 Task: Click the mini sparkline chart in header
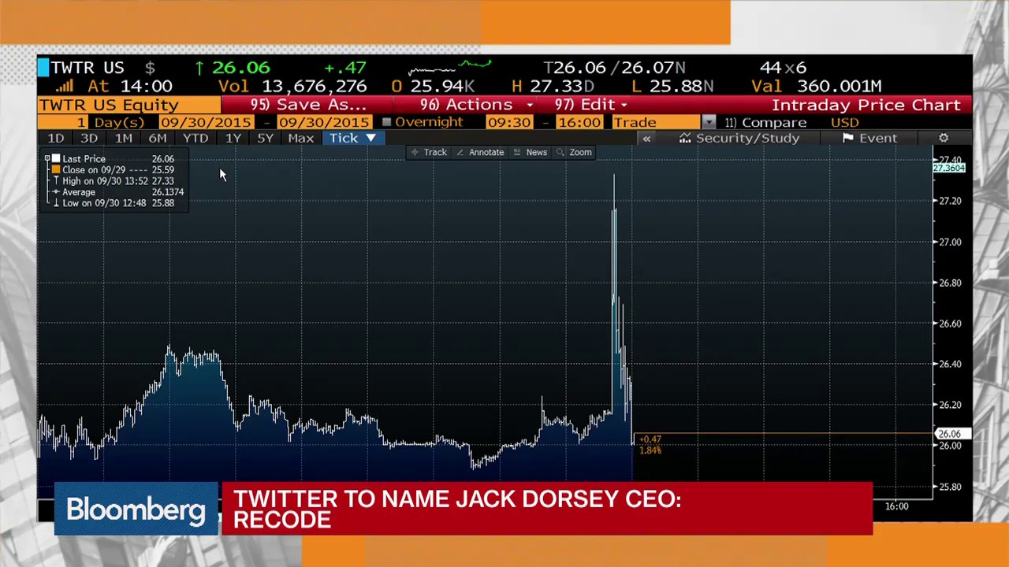pyautogui.click(x=449, y=67)
